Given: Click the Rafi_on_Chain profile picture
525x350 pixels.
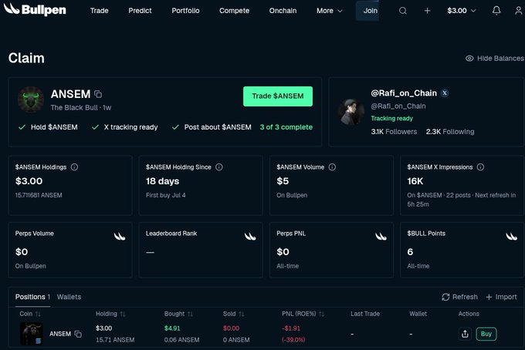Looking at the screenshot, I should pyautogui.click(x=351, y=112).
